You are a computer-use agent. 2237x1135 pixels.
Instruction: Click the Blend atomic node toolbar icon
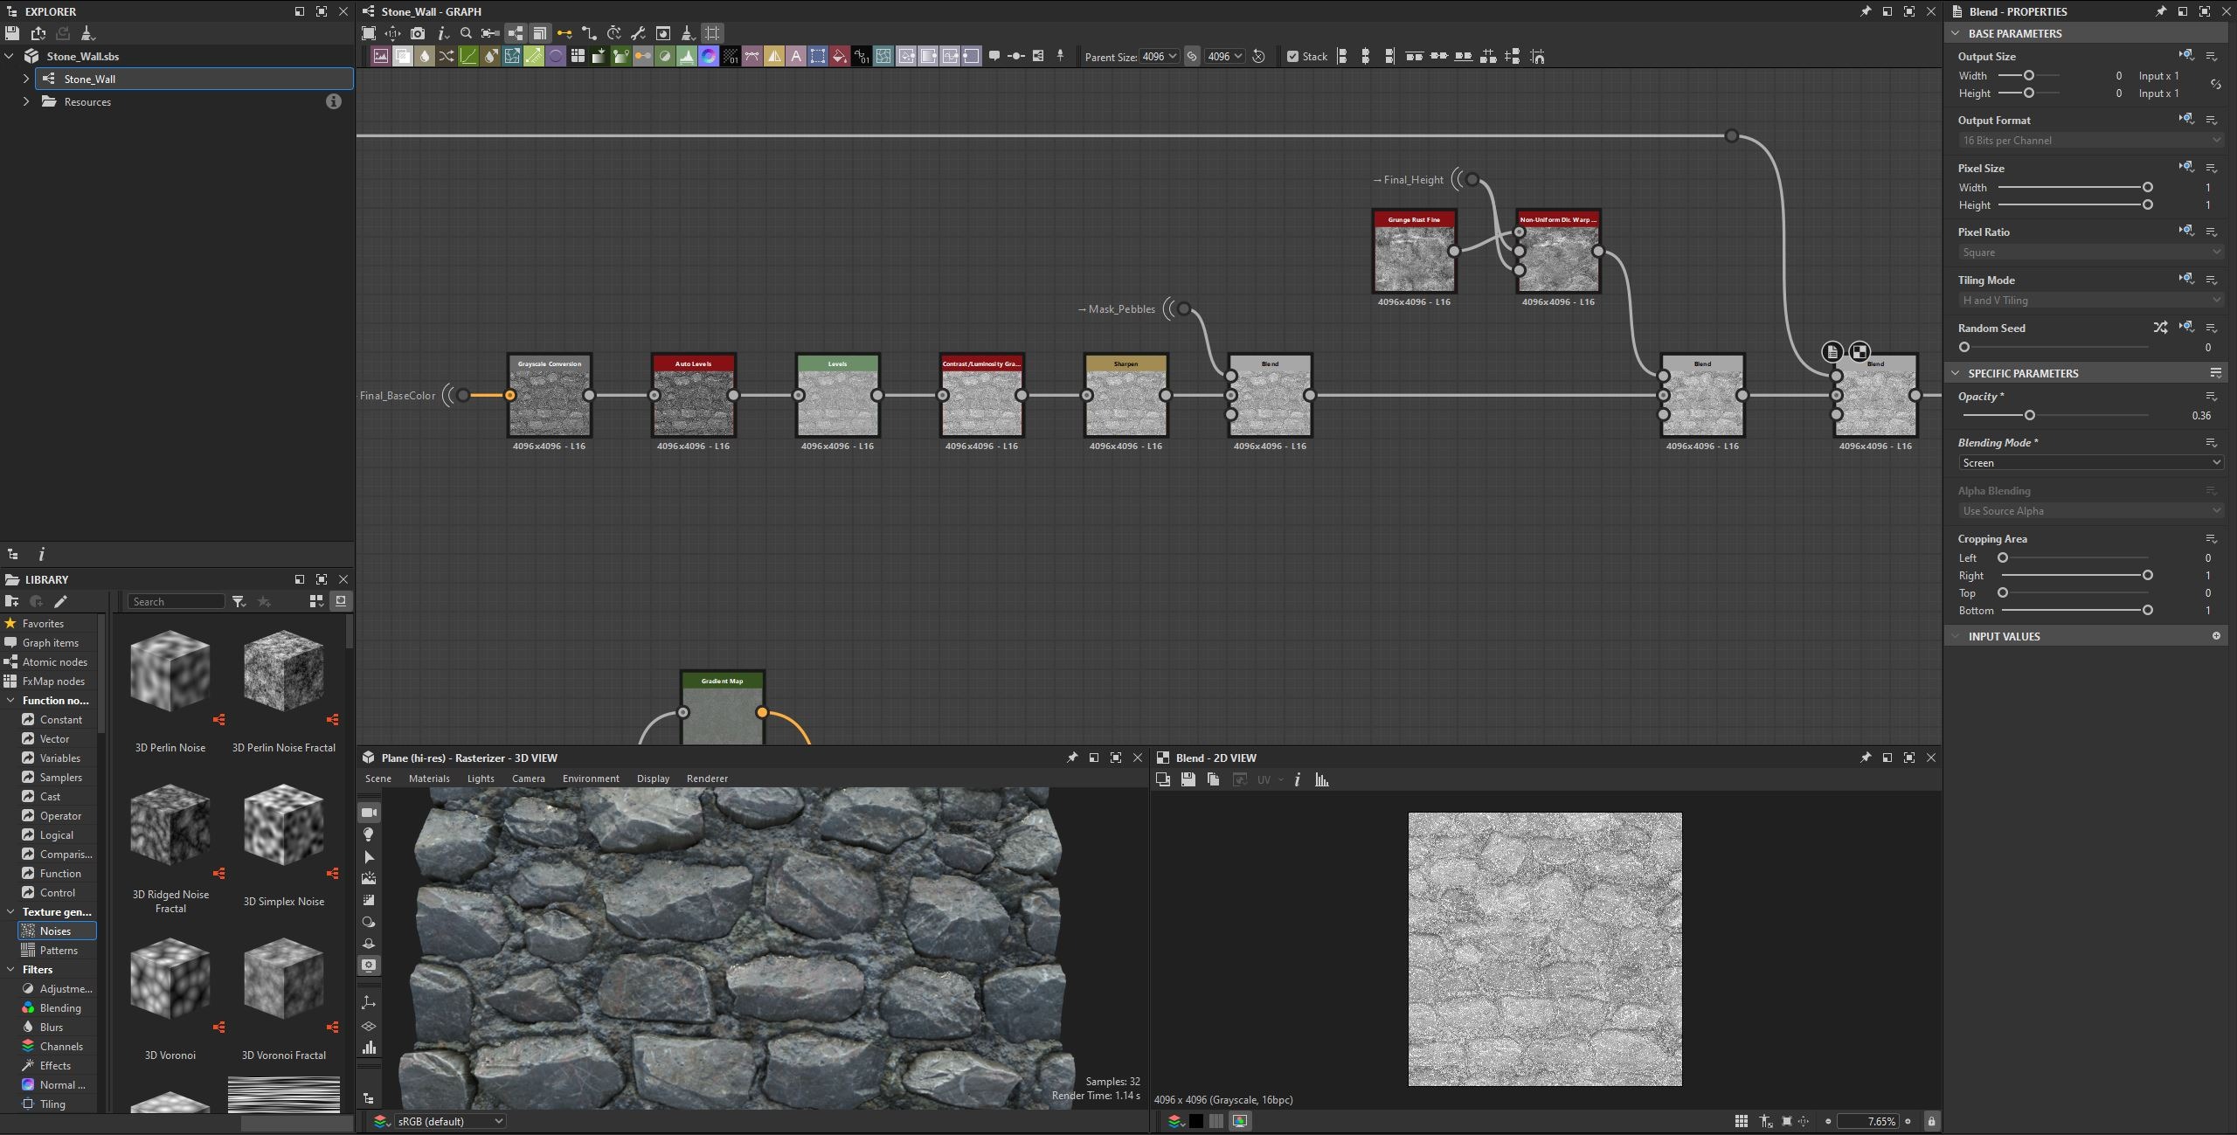[403, 57]
